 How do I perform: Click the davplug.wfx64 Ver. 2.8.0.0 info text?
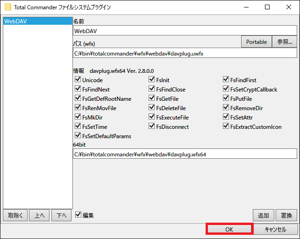point(121,71)
